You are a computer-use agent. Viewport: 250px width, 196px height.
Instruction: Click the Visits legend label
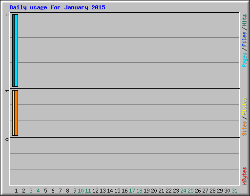coord(244,106)
